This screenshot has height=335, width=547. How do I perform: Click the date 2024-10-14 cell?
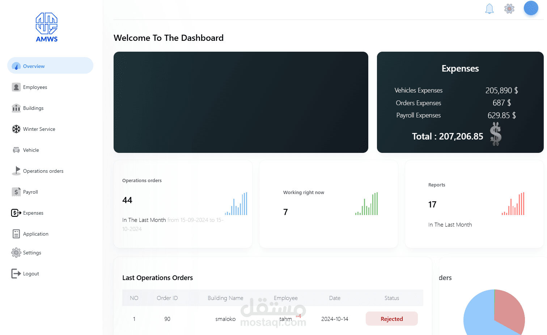pos(335,319)
